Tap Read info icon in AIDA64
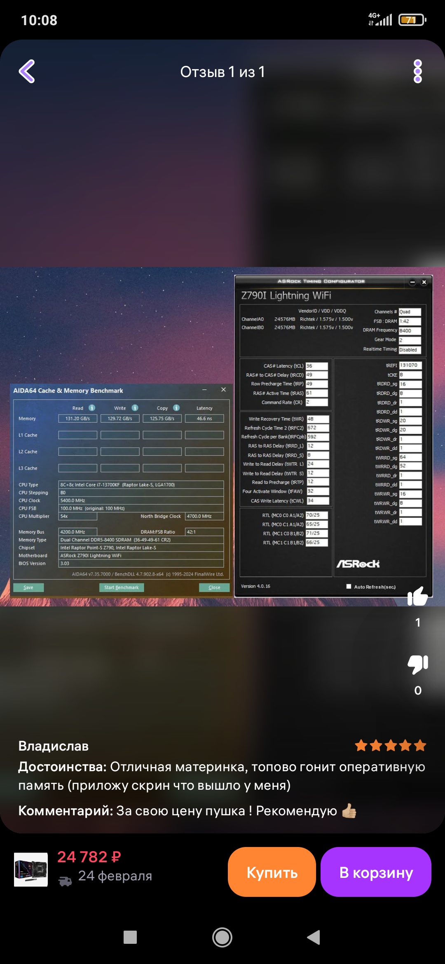This screenshot has height=964, width=445. tap(92, 407)
